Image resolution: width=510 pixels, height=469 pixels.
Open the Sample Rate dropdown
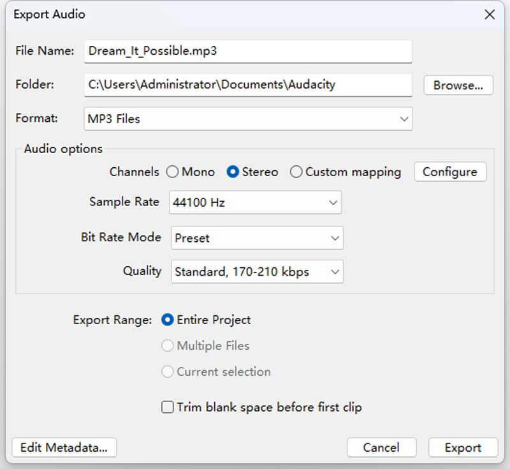pos(255,202)
